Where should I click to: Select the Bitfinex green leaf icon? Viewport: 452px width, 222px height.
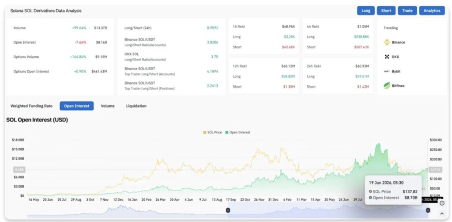coord(387,85)
